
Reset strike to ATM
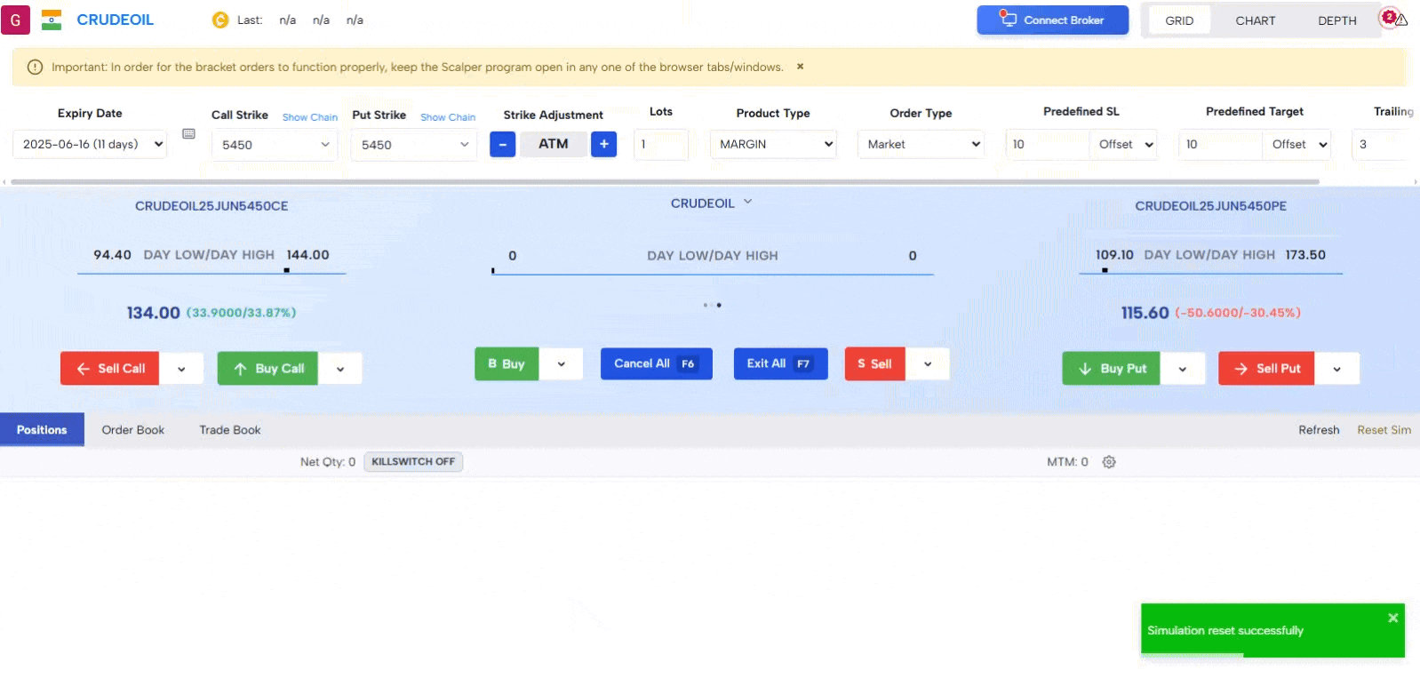point(553,144)
